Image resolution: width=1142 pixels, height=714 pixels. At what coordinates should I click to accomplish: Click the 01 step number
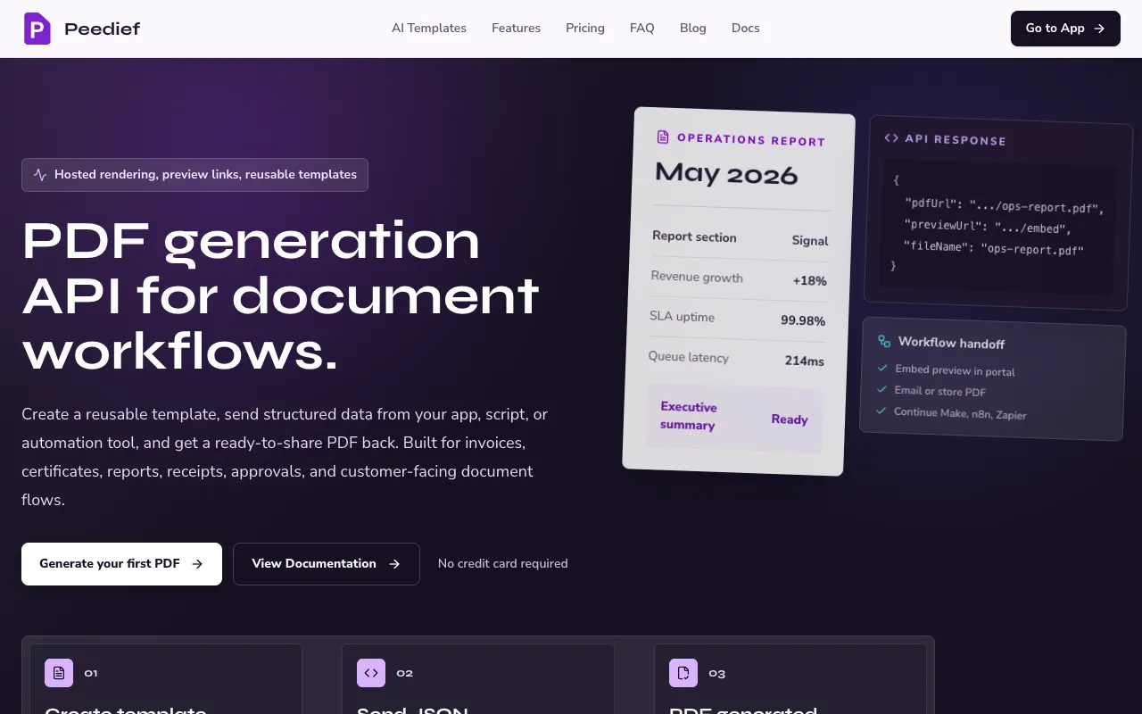pyautogui.click(x=91, y=673)
